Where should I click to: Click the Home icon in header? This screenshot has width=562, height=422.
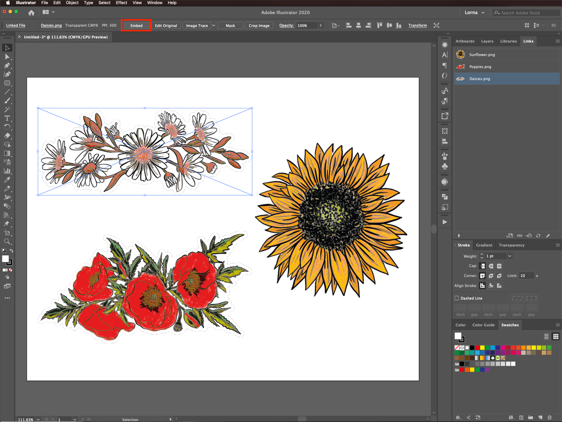pos(31,12)
